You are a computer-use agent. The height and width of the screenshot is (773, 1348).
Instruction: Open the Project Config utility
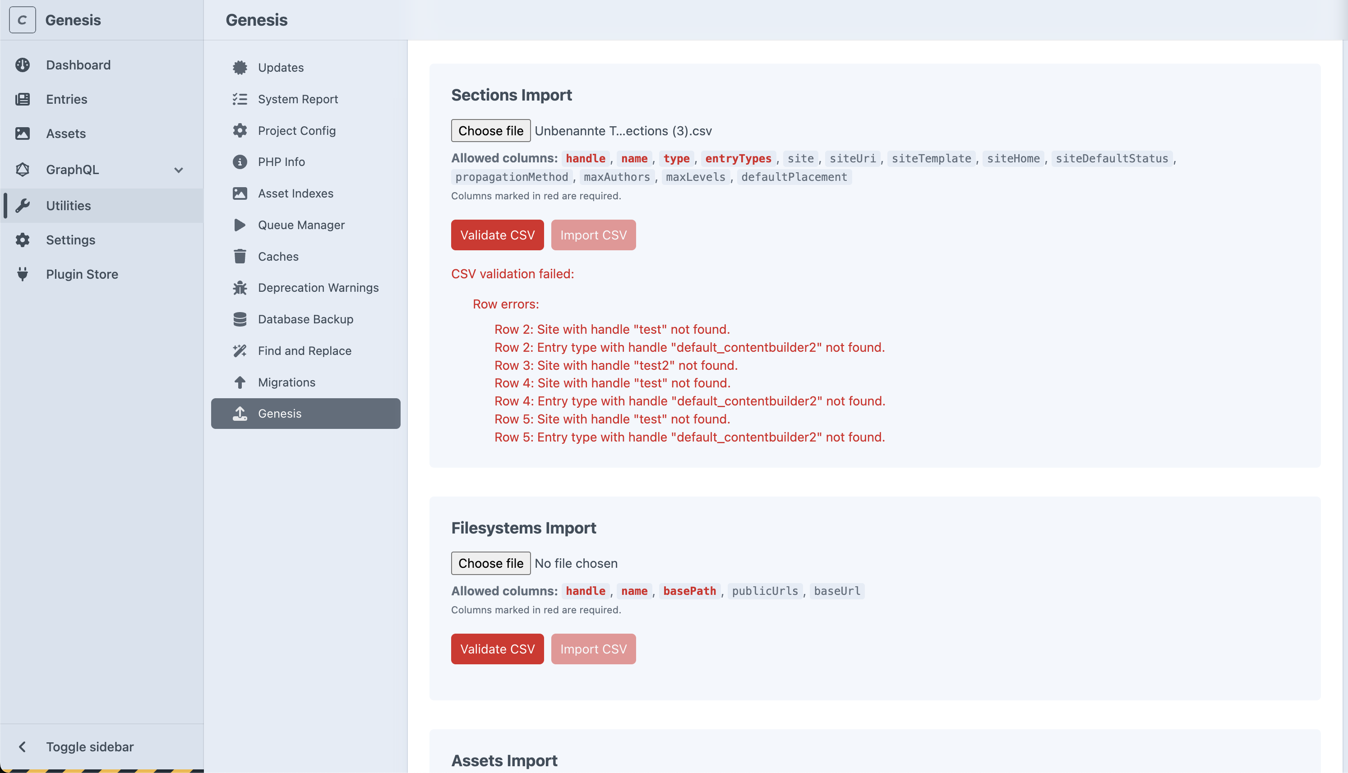(x=296, y=131)
